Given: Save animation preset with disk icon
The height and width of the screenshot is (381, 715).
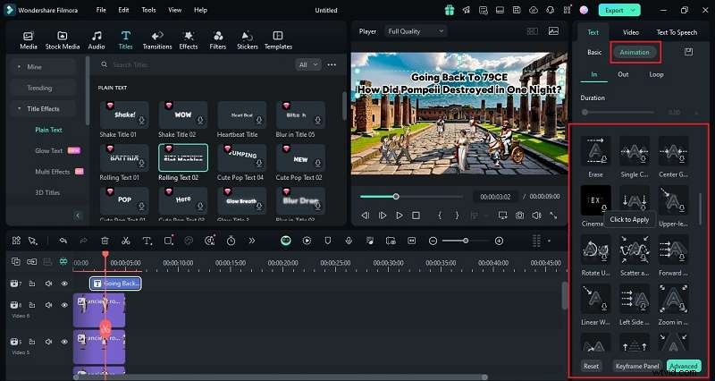Looking at the screenshot, I should [x=688, y=52].
